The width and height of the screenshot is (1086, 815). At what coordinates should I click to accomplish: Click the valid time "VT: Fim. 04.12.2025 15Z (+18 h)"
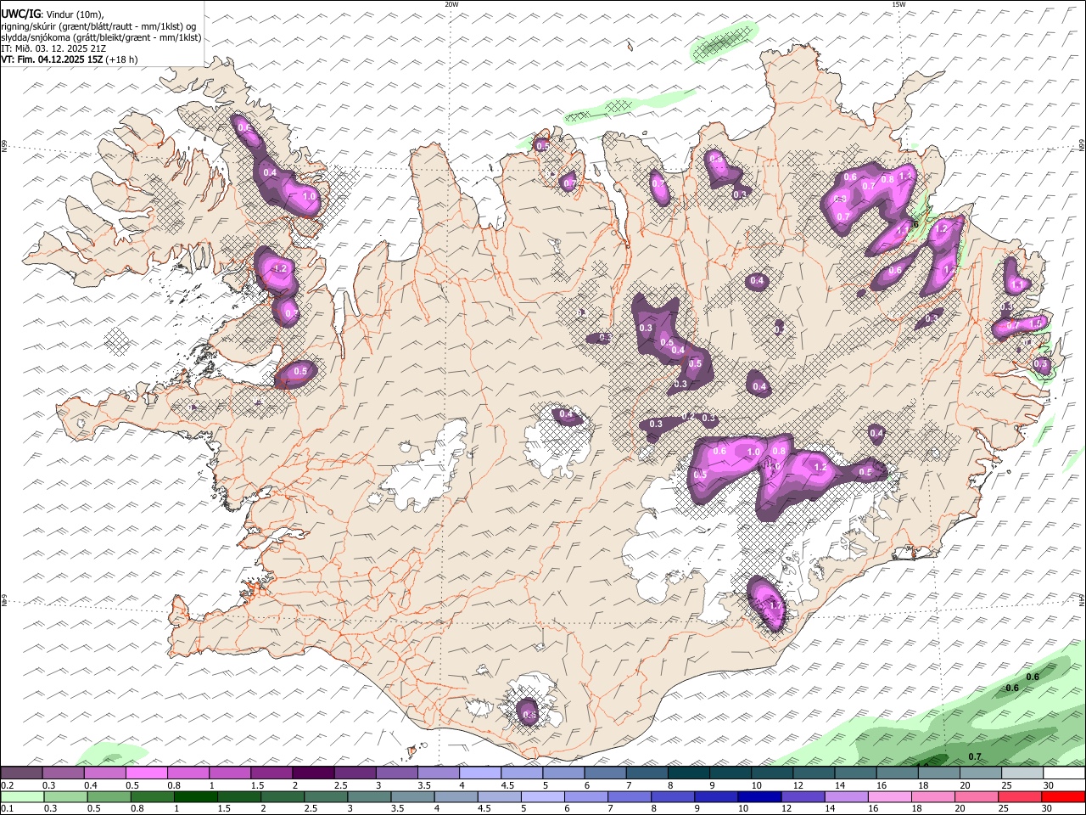(x=70, y=59)
